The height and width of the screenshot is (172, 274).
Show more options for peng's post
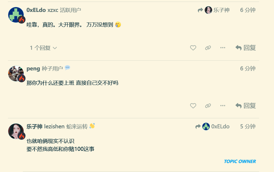tap(222, 106)
